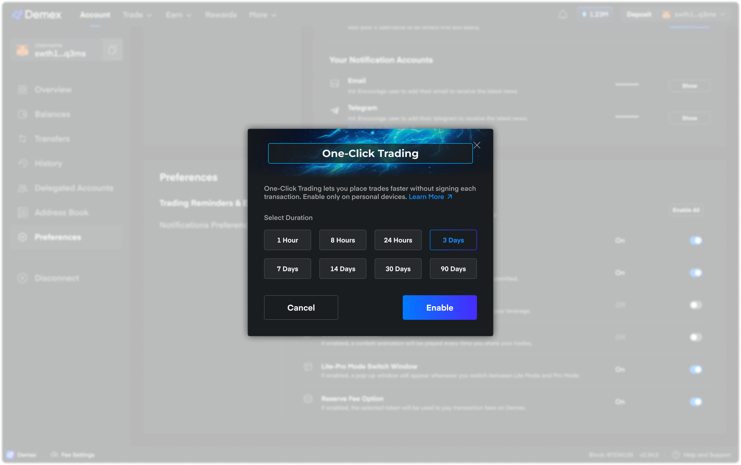
Task: Select 14 Days duration button
Action: [343, 269]
